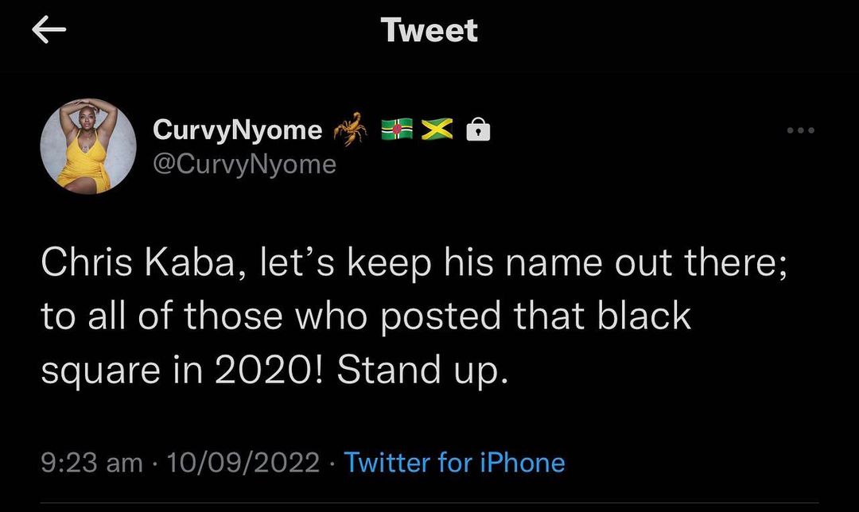859x512 pixels.
Task: Tap the back arrow to leave tweet
Action: pos(48,30)
